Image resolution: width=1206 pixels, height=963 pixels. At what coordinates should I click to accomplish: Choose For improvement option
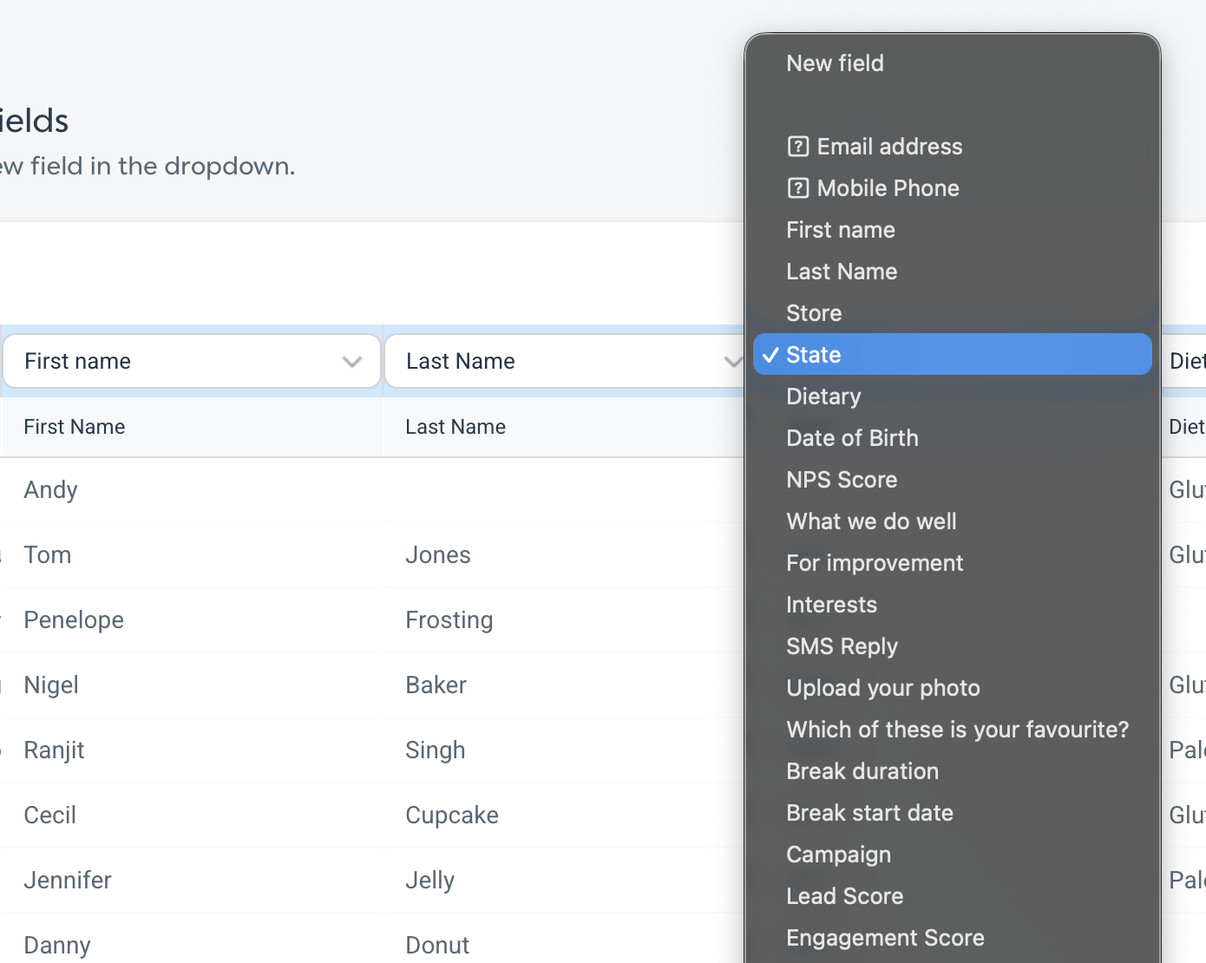coord(952,563)
